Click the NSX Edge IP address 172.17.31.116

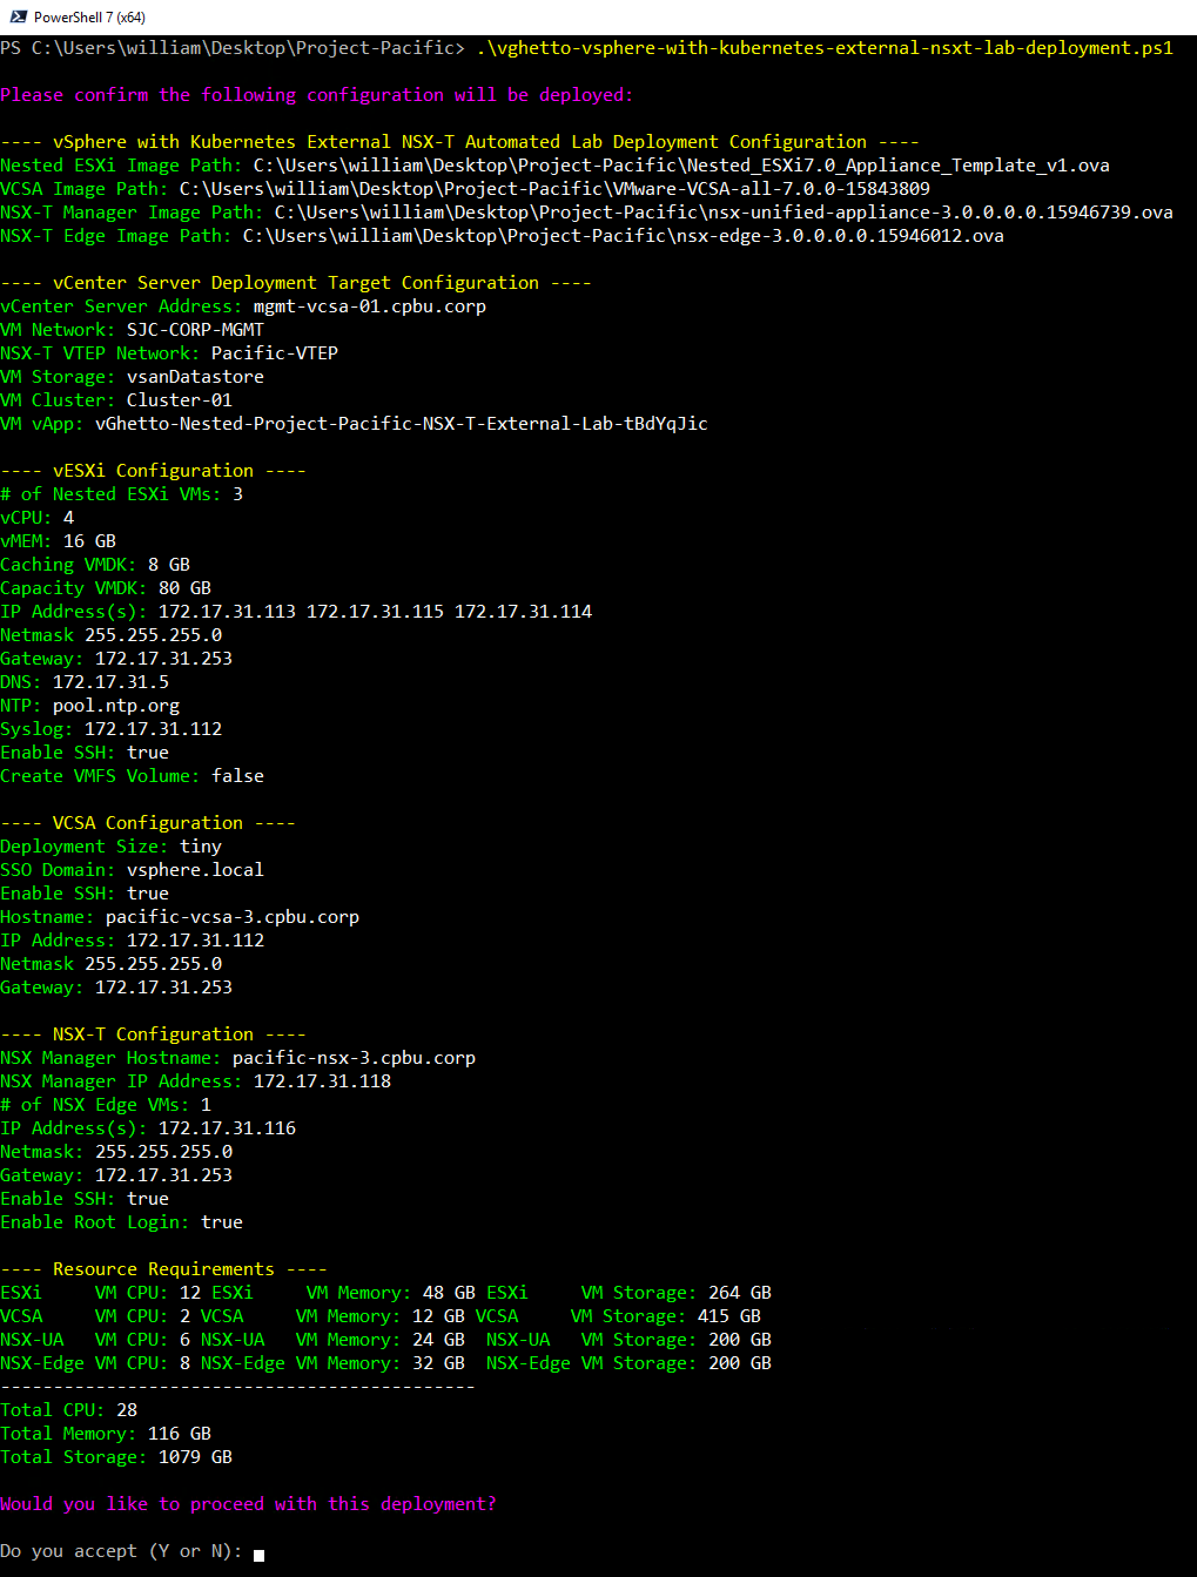point(226,1128)
